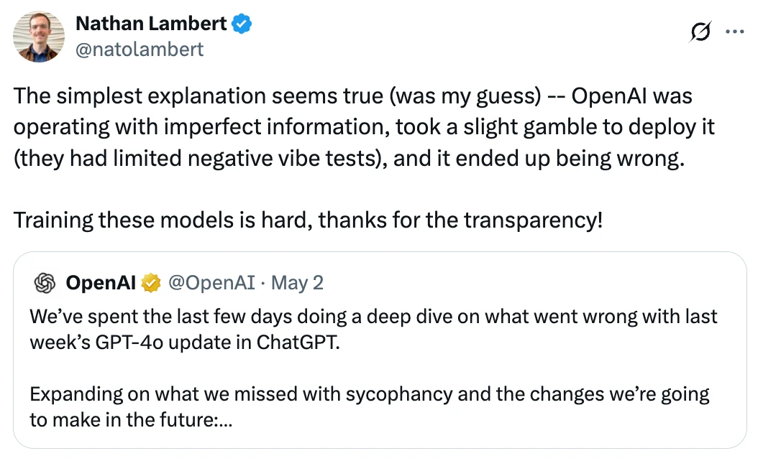Click the OpenAI logo avatar
Viewport: 758px width, 461px height.
45,283
